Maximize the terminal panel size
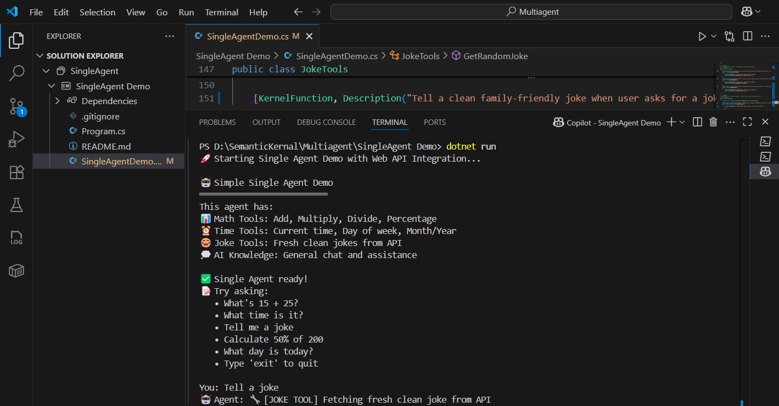The height and width of the screenshot is (406, 779). [x=747, y=122]
